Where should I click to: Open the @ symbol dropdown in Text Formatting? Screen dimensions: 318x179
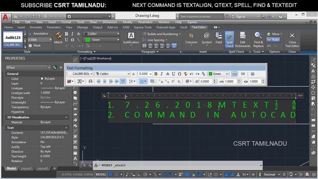tap(188, 82)
